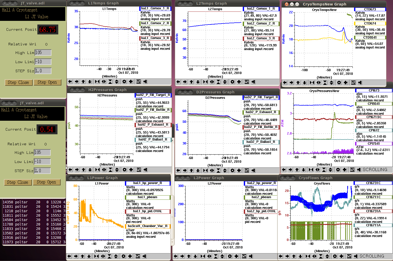Select CFI6731A legend entry in CryoFlows

[373, 211]
